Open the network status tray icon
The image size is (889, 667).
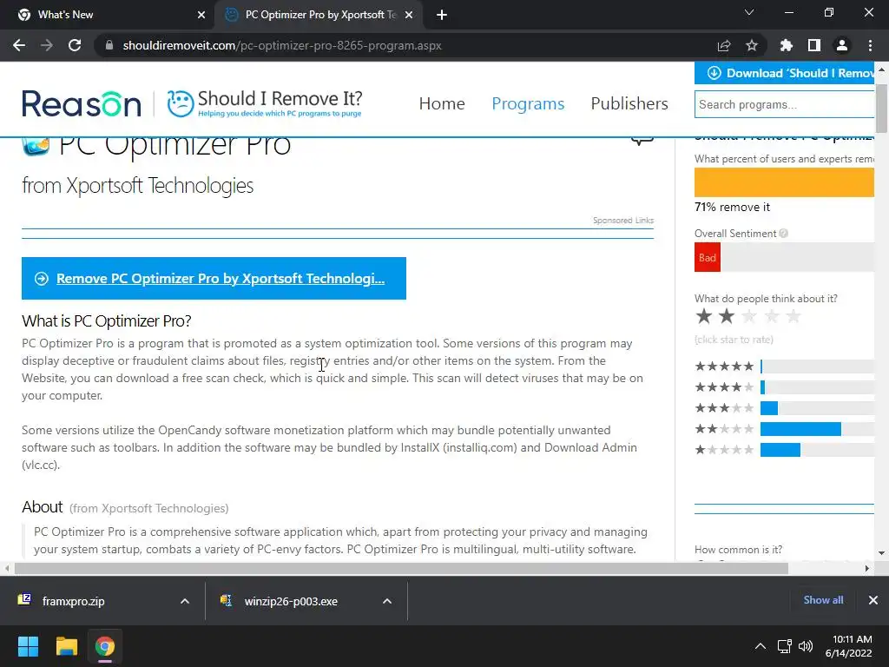coord(784,646)
